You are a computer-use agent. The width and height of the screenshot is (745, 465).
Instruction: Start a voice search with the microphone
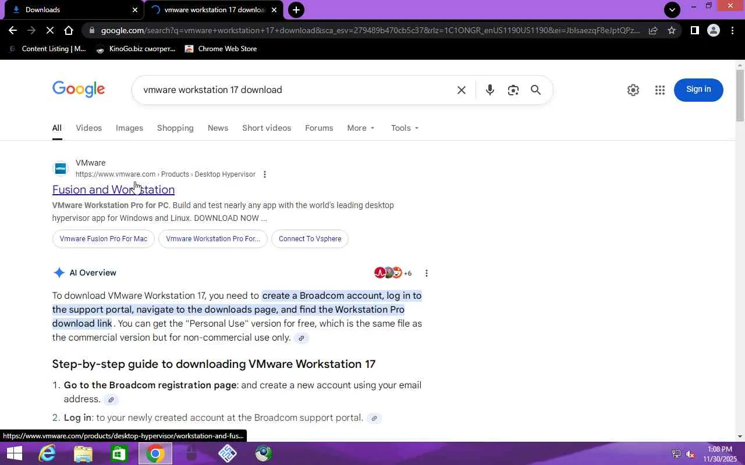490,90
